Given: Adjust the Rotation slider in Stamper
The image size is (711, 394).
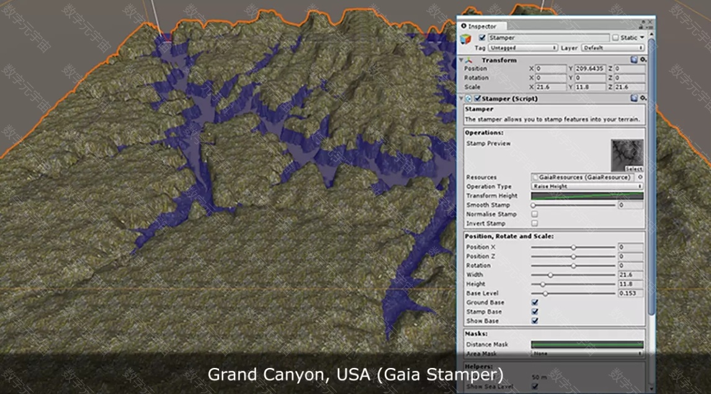Looking at the screenshot, I should [x=574, y=266].
